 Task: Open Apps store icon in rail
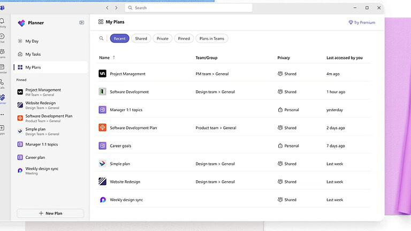coord(2,129)
